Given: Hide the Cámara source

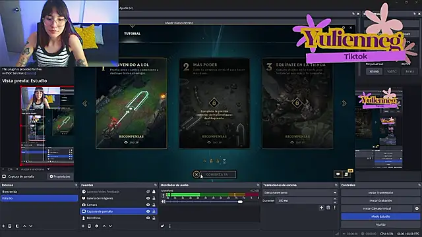Looking at the screenshot, I should (x=148, y=205).
